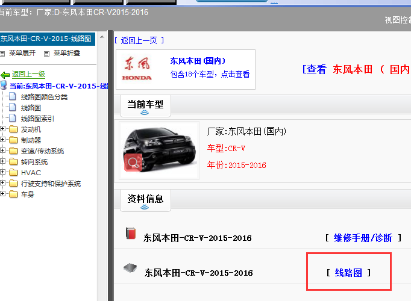The width and height of the screenshot is (411, 301).
Task: Select 制动器 in the tree
Action: pyautogui.click(x=31, y=140)
